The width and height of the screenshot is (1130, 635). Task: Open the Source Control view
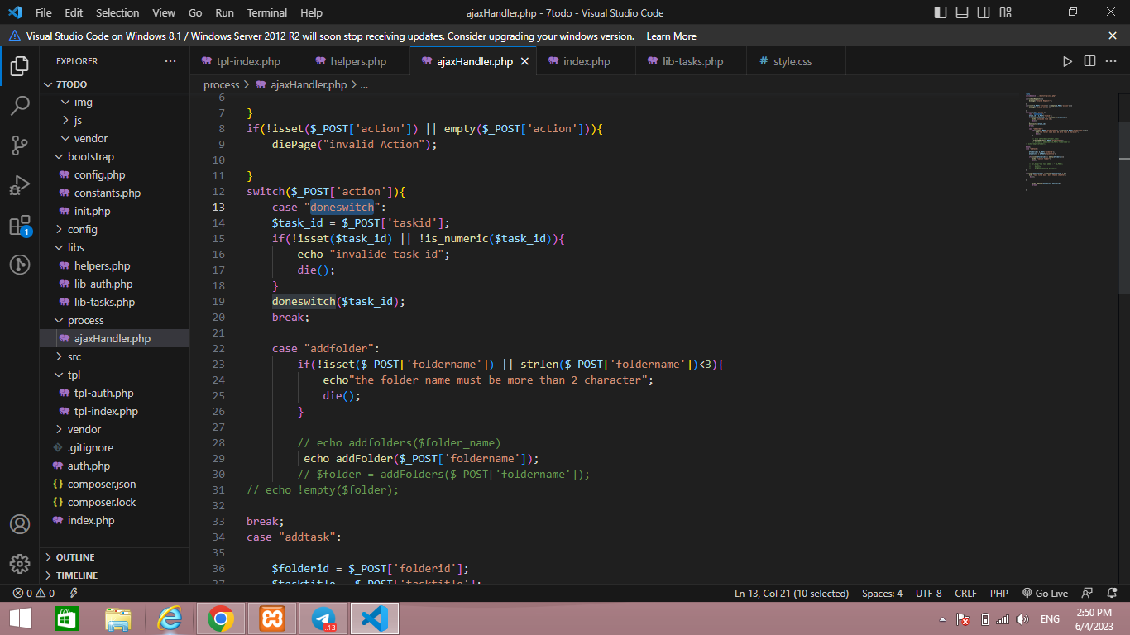click(x=20, y=146)
